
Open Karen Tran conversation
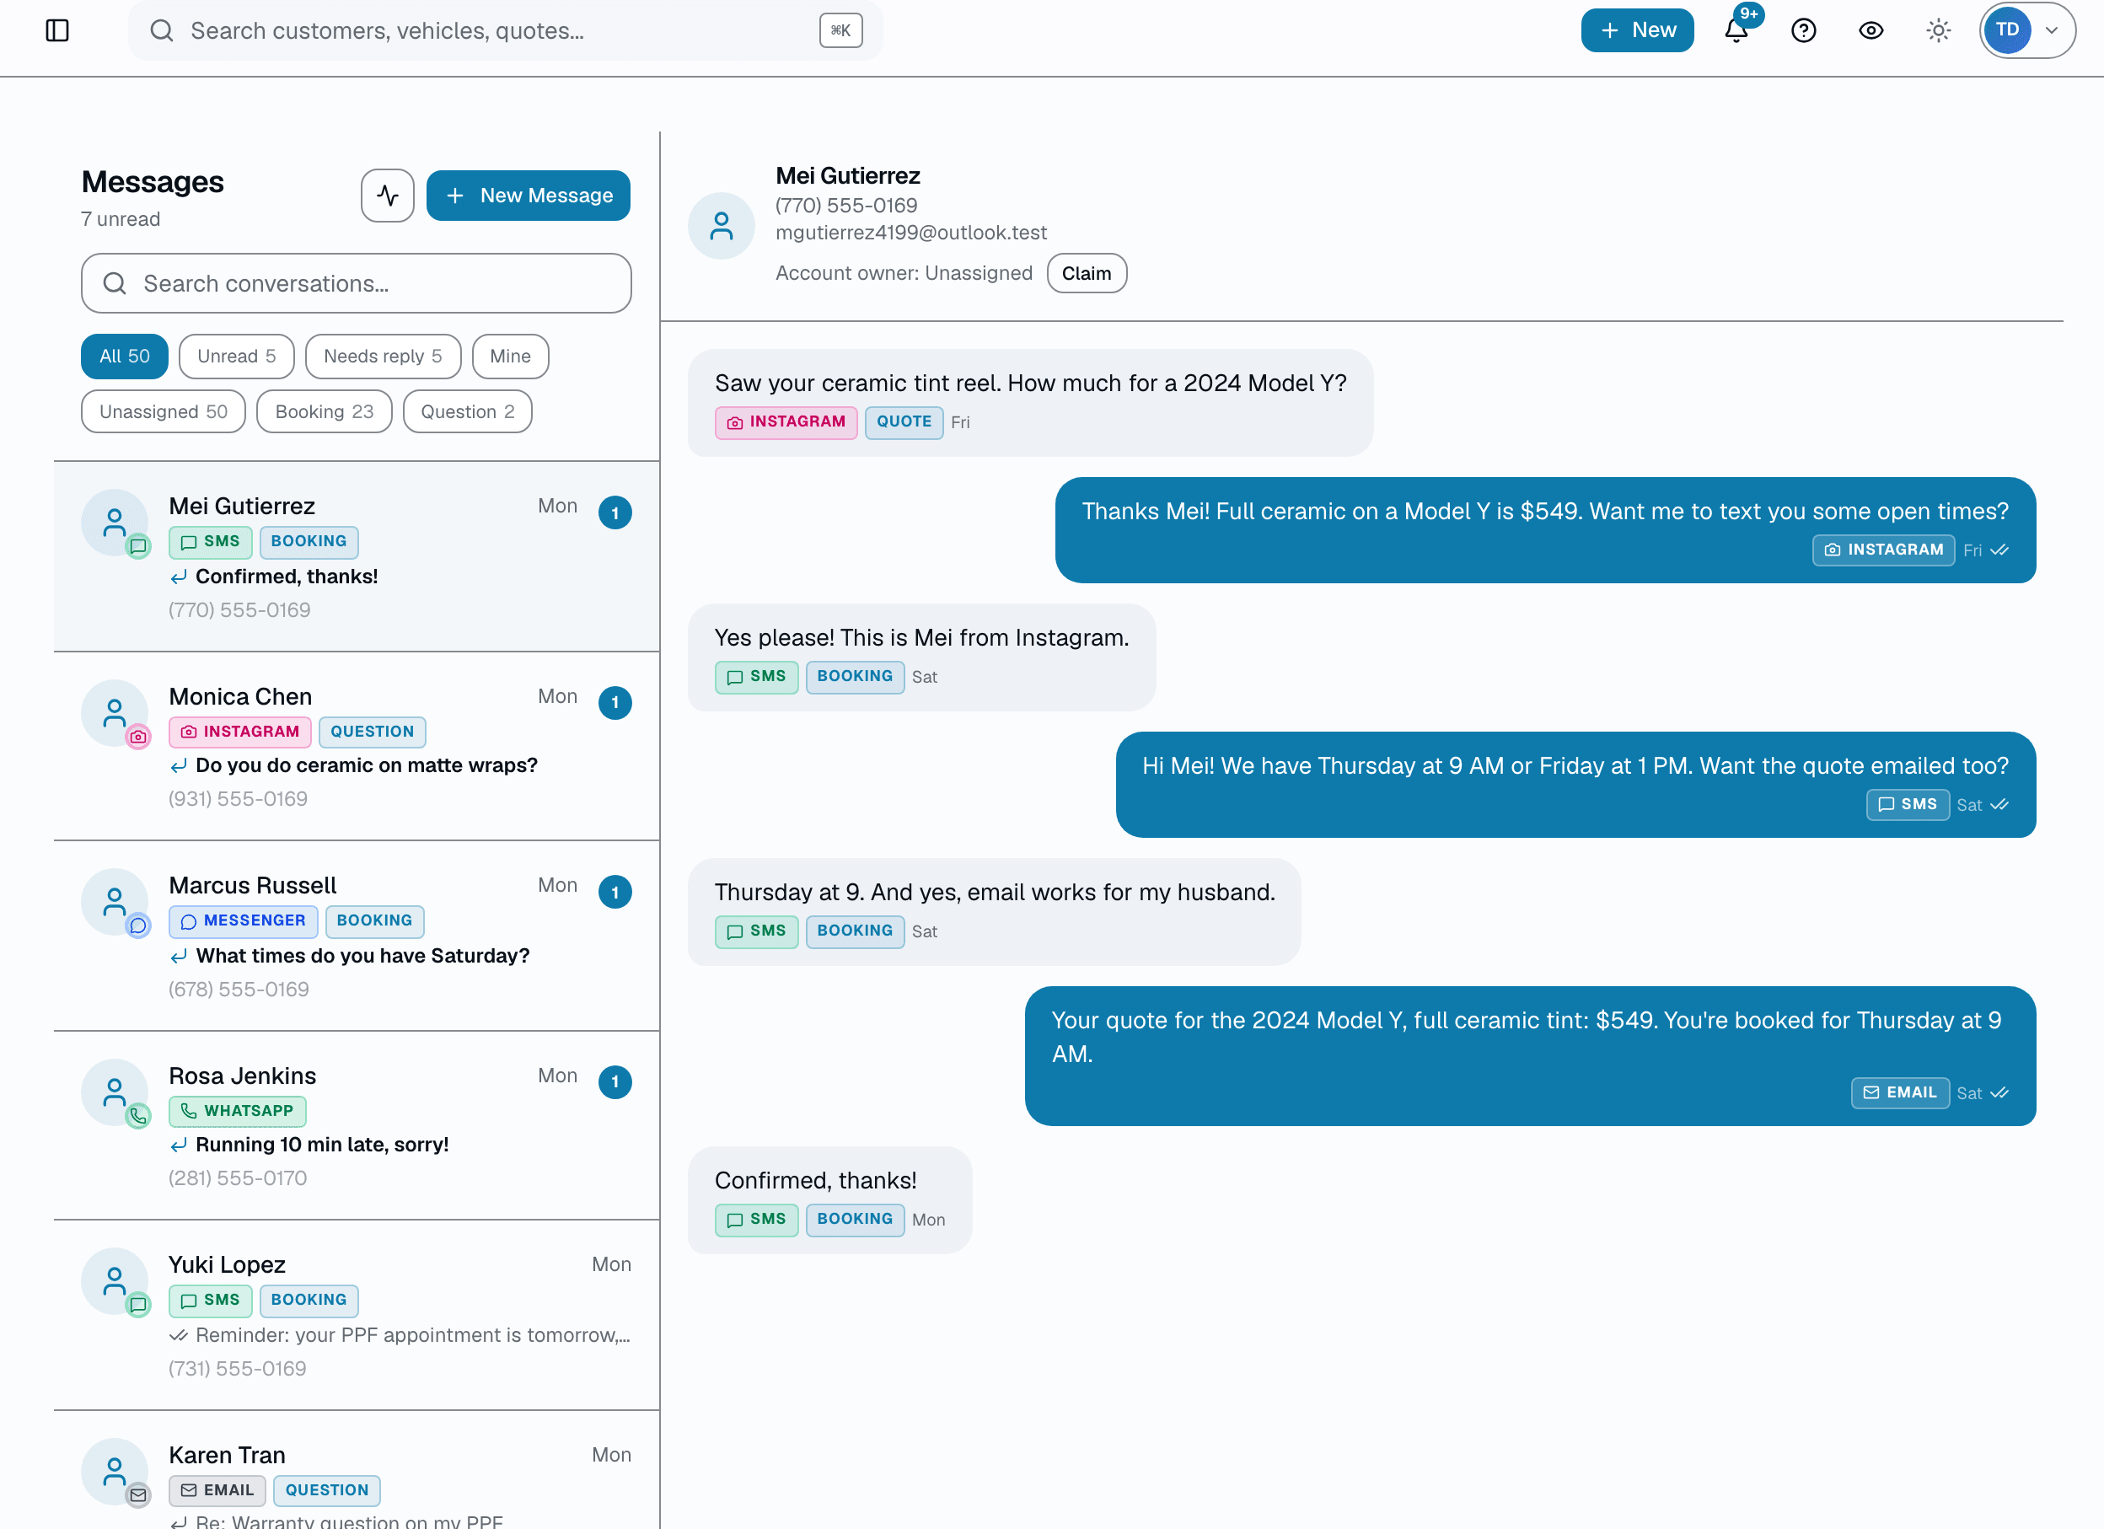coord(357,1472)
